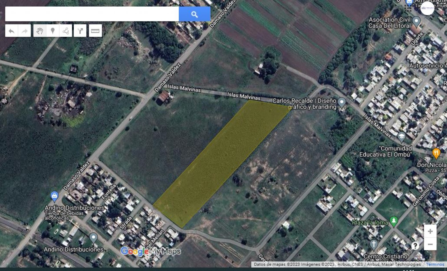Select the Draw a line tool
The height and width of the screenshot is (271, 447).
(x=66, y=31)
